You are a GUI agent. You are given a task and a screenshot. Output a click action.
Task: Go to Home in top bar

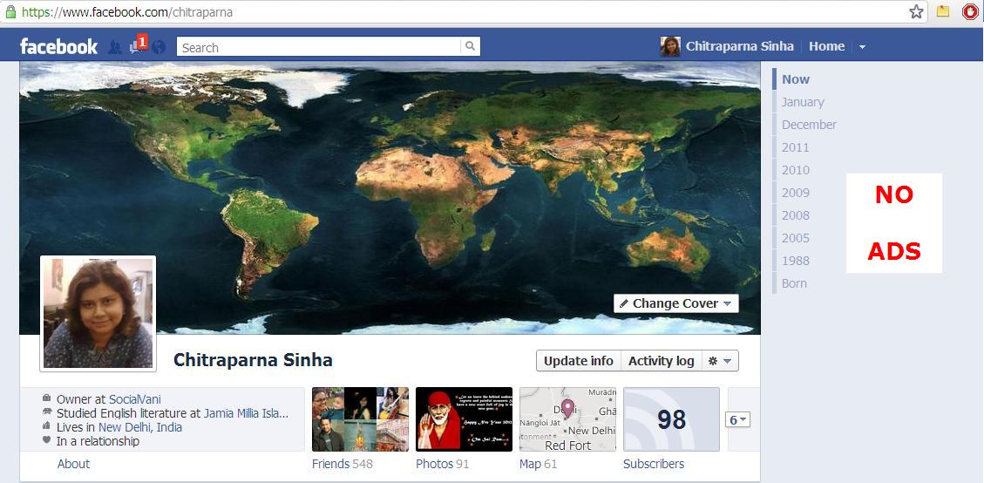(x=826, y=46)
